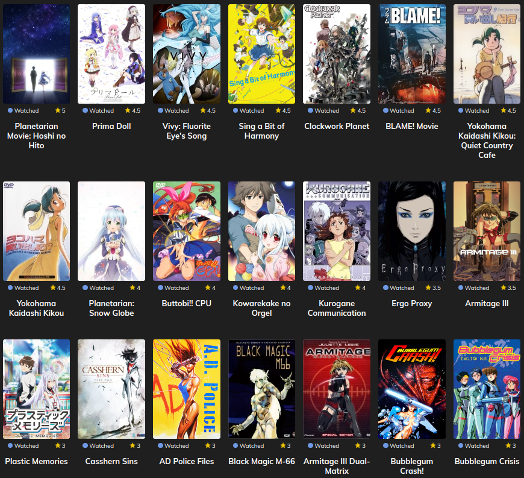Click the 3 star rating under Casshern Sins

click(x=136, y=445)
